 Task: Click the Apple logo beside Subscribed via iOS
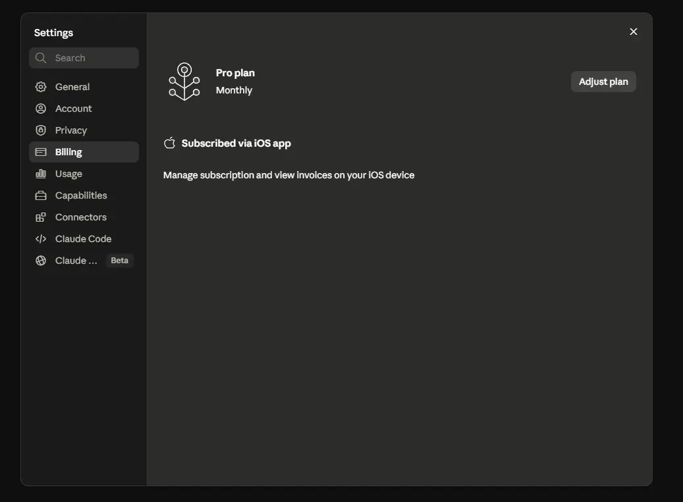click(169, 143)
